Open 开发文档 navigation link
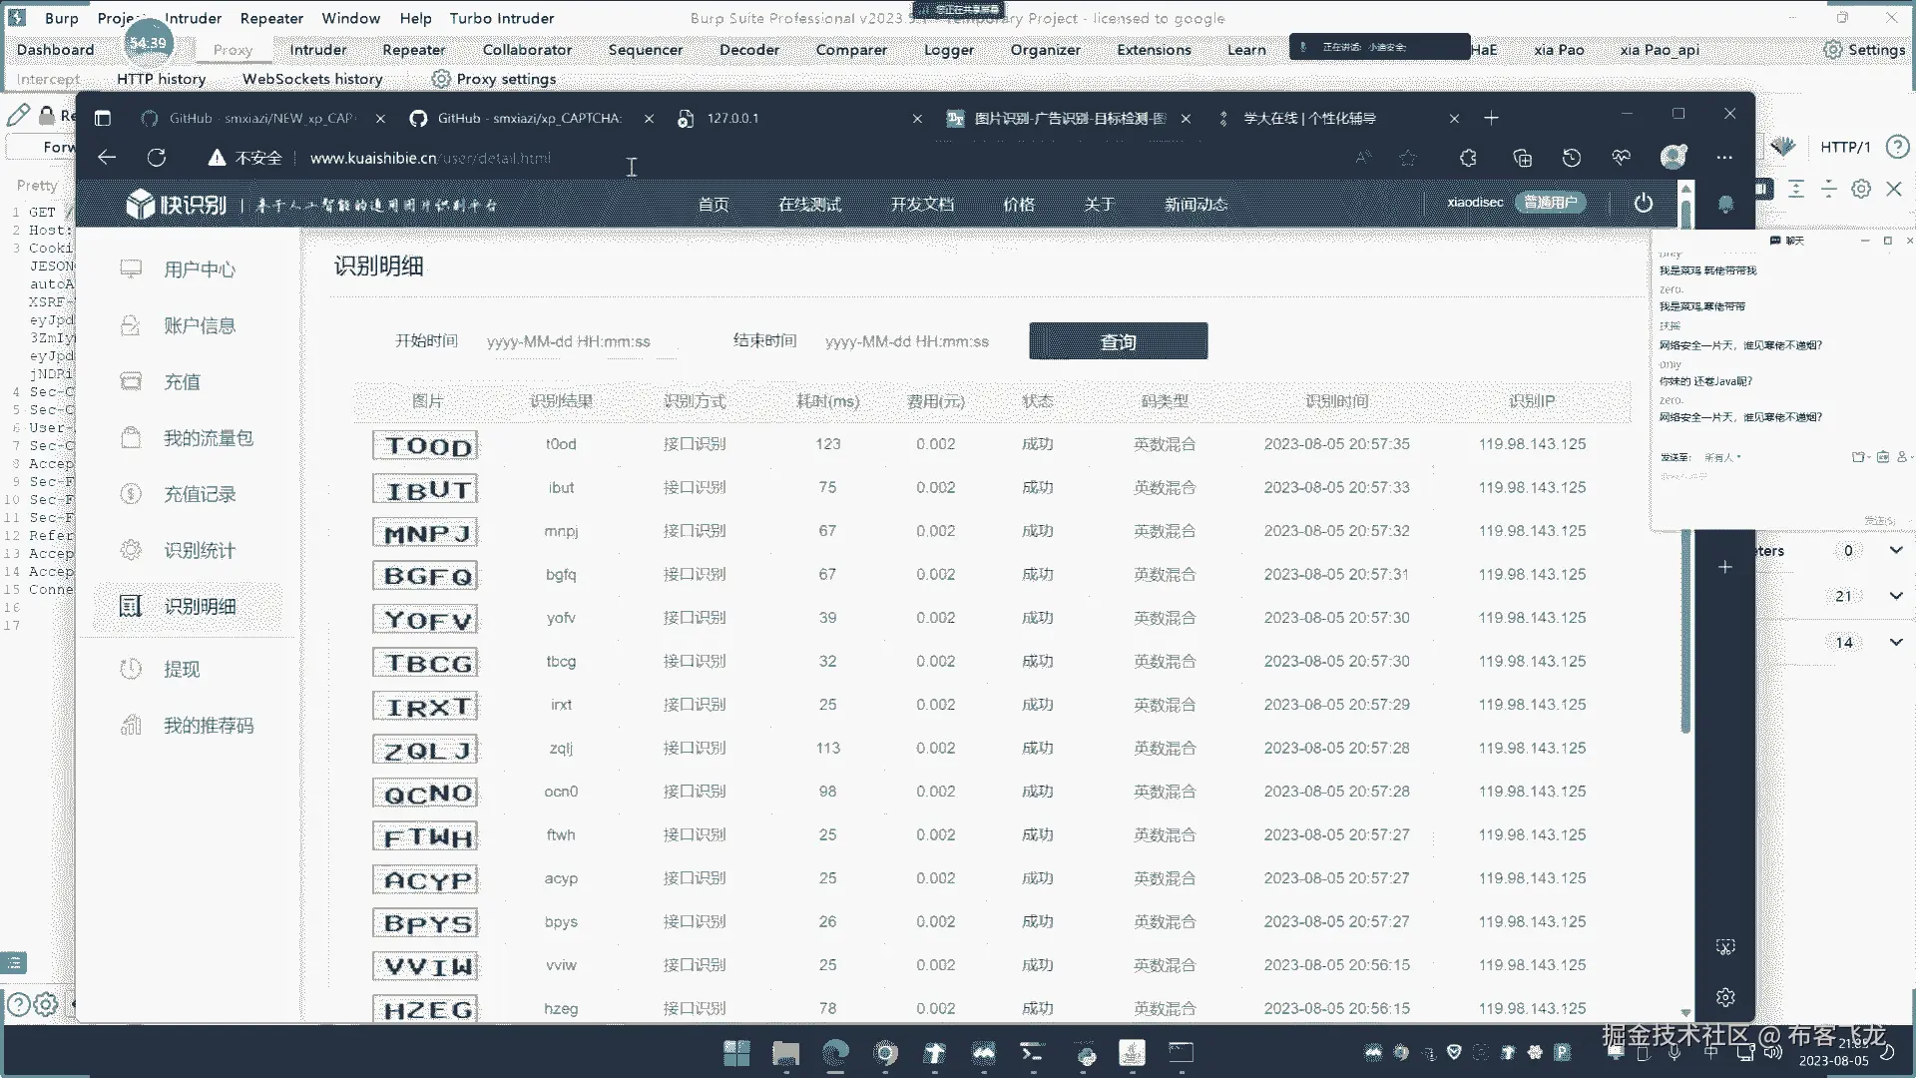This screenshot has height=1078, width=1916. click(x=921, y=205)
